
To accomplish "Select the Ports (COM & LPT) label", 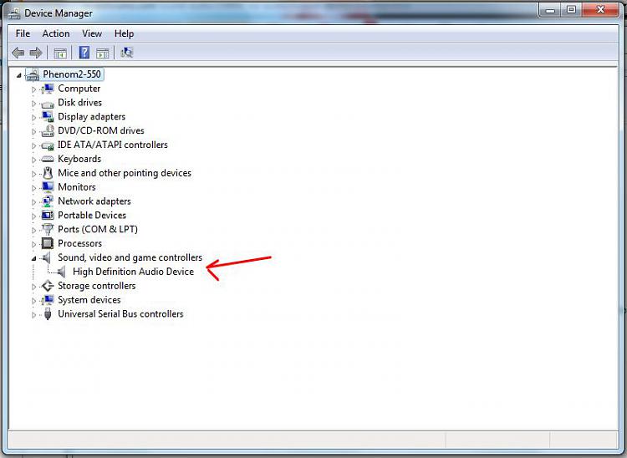I will 98,229.
